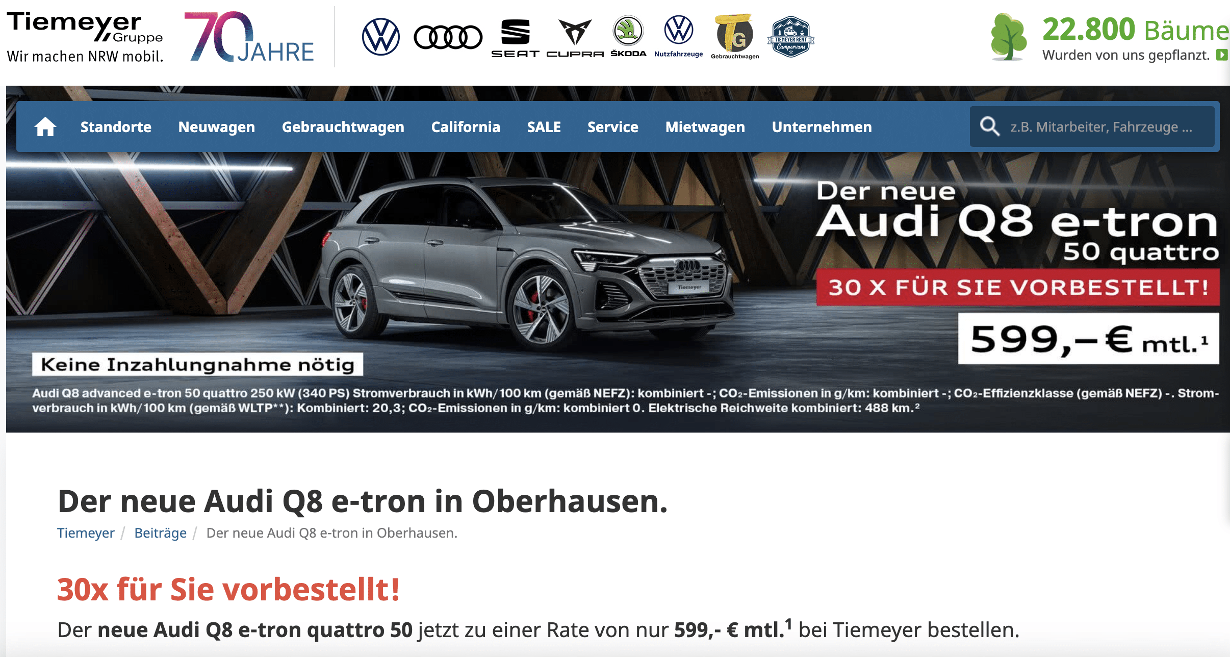Click the home icon in navigation bar

[45, 127]
